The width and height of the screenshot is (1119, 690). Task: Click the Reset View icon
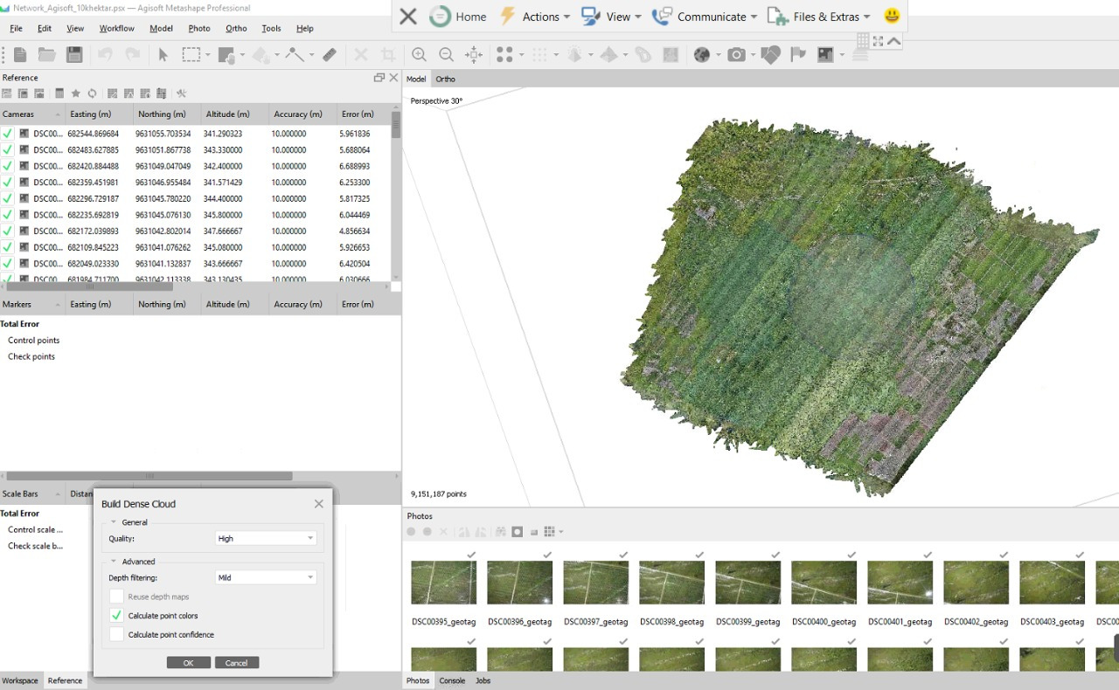pyautogui.click(x=474, y=54)
